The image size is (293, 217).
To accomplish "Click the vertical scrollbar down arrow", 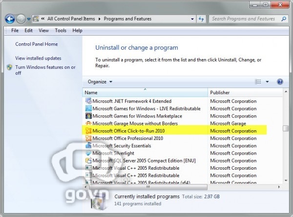I will (x=286, y=180).
